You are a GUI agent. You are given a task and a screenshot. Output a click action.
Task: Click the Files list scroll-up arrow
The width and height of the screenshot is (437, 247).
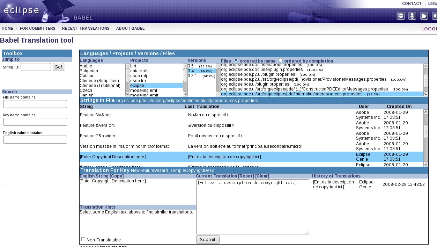[425, 66]
